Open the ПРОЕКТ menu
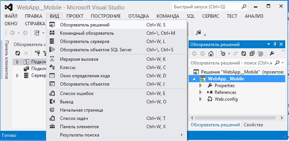 [75, 16]
